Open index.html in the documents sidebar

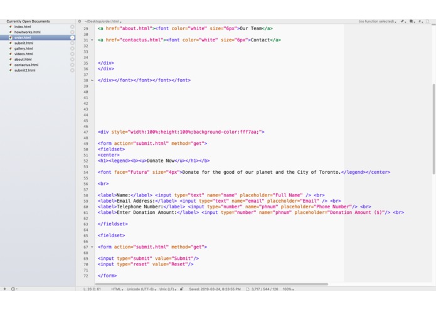click(x=23, y=27)
